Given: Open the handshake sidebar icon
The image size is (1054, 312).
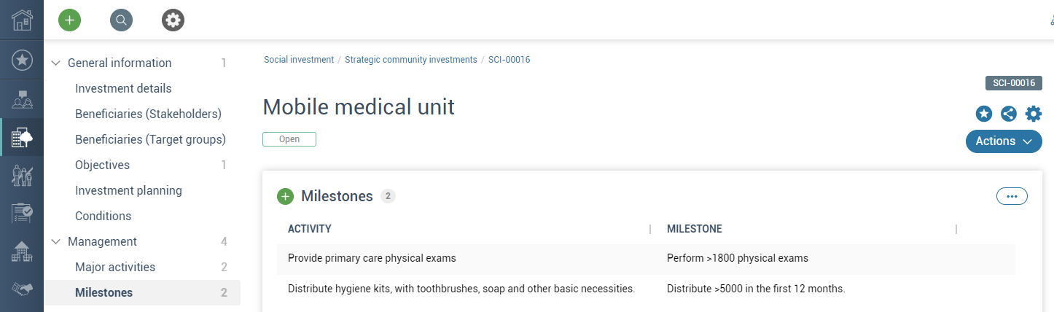Looking at the screenshot, I should [x=22, y=290].
